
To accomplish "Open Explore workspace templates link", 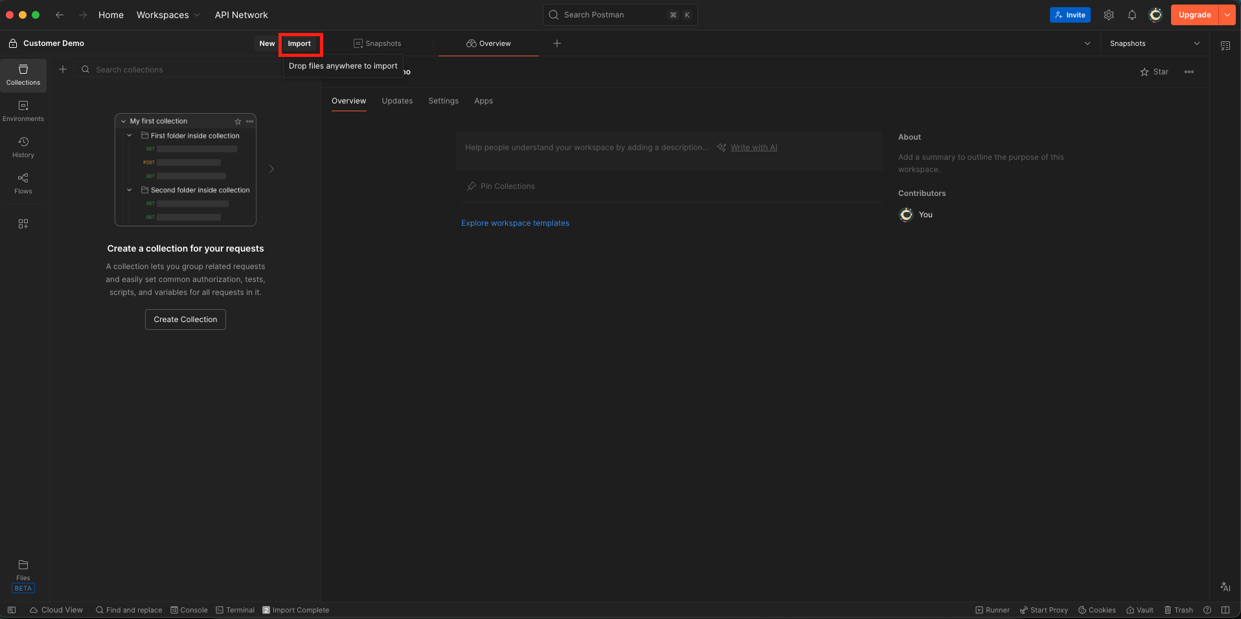I will (x=514, y=223).
